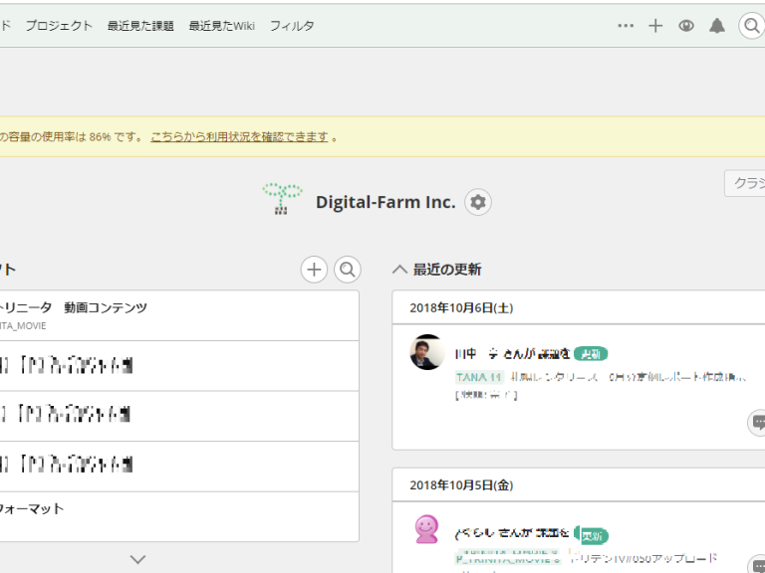Click the TANA issue key link

(480, 377)
